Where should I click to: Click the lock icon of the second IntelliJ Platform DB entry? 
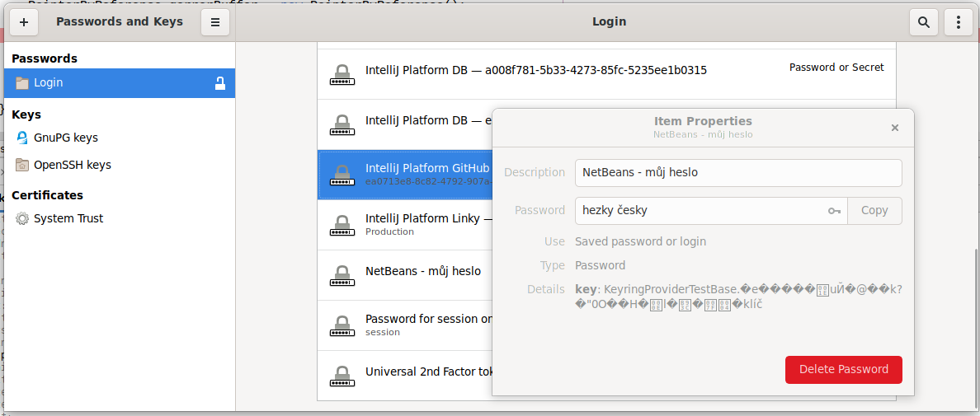pyautogui.click(x=342, y=124)
